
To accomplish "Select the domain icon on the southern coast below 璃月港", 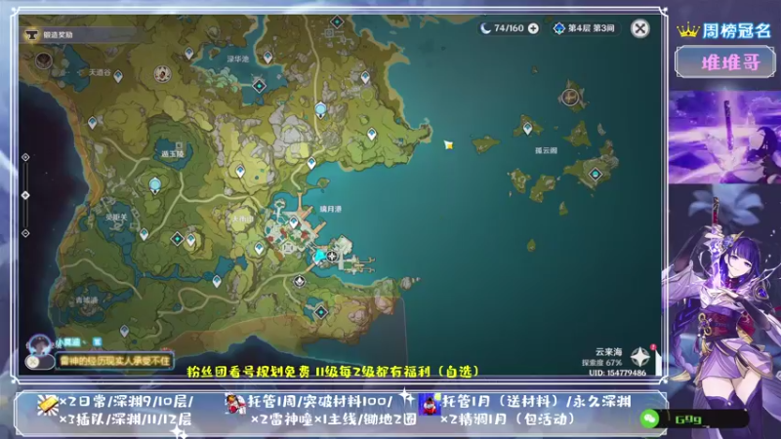I will 321,312.
